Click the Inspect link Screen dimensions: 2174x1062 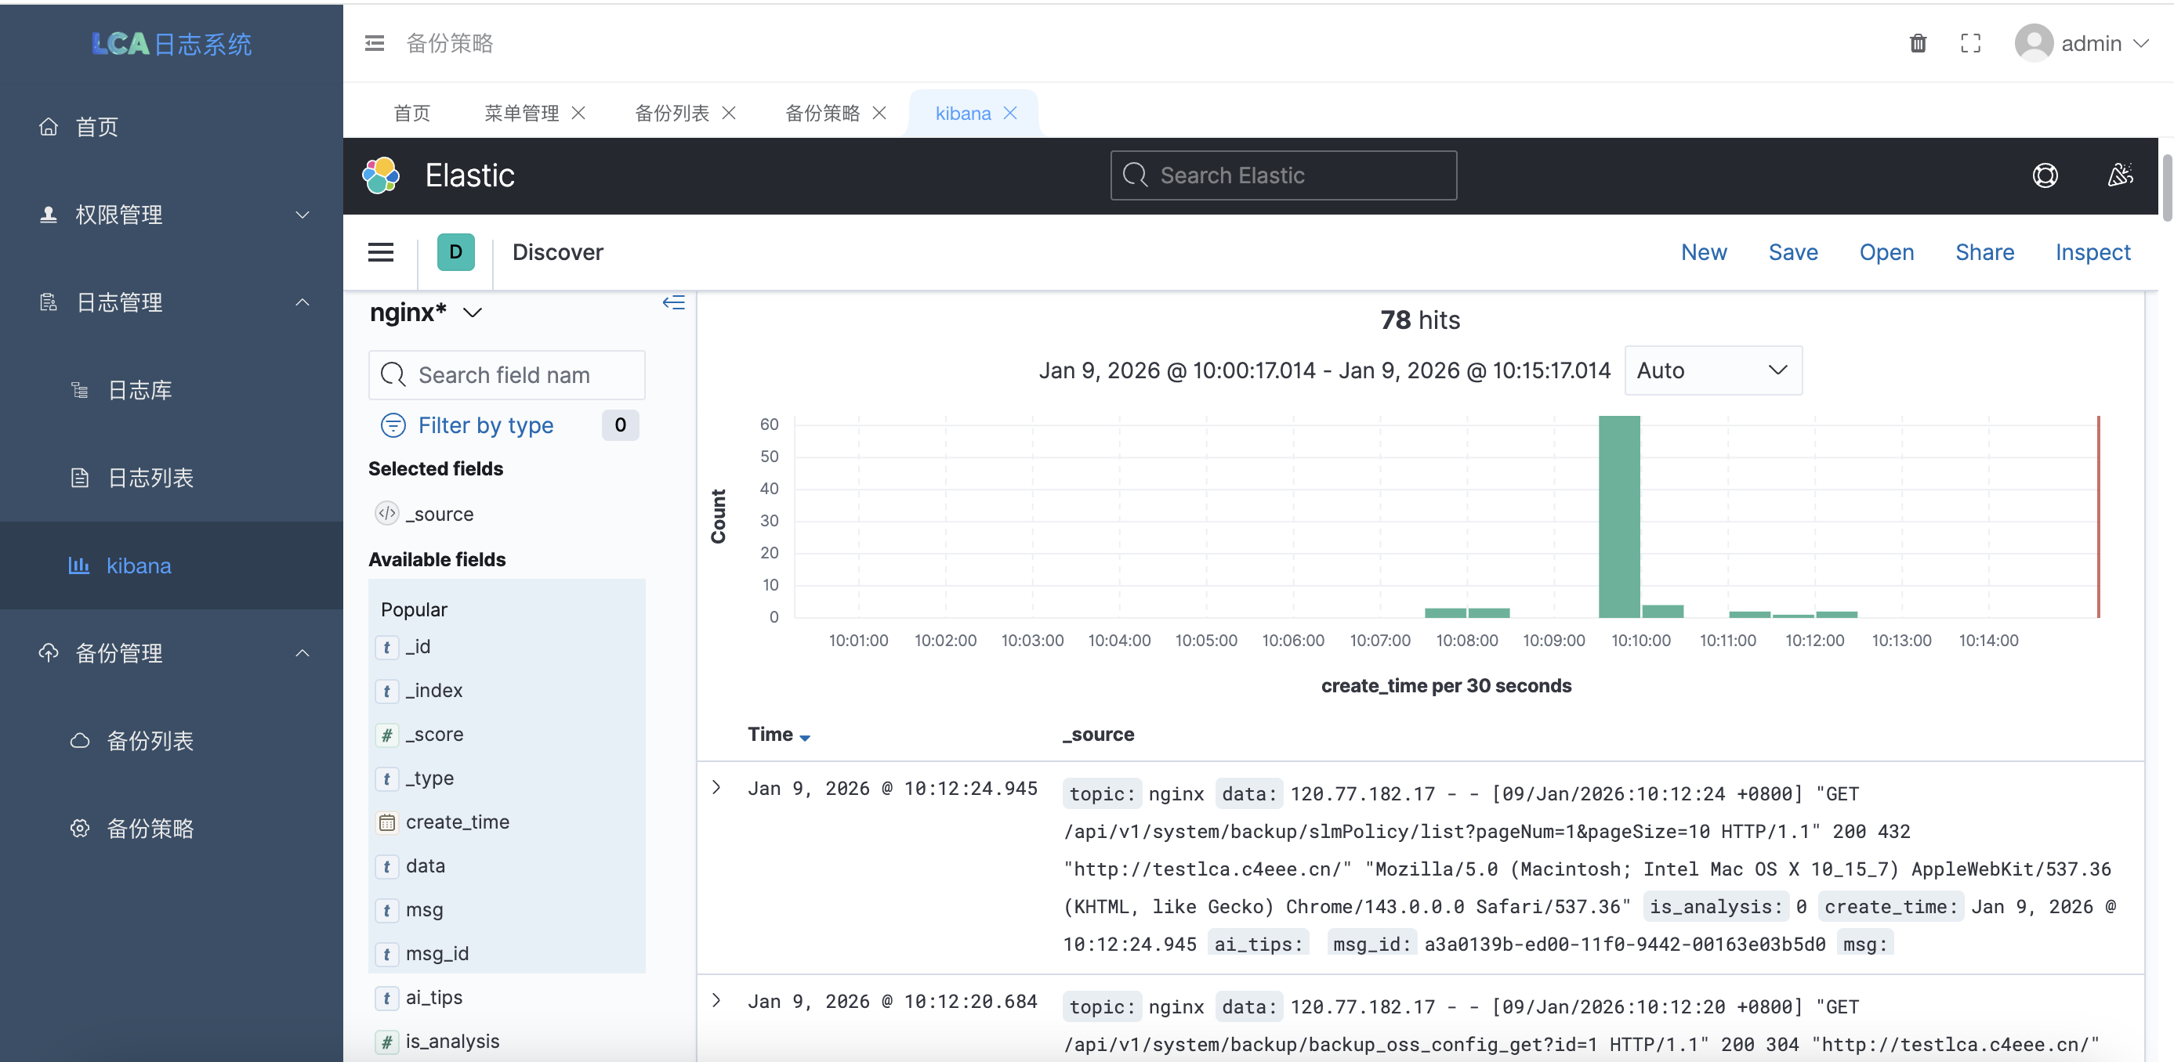2092,252
